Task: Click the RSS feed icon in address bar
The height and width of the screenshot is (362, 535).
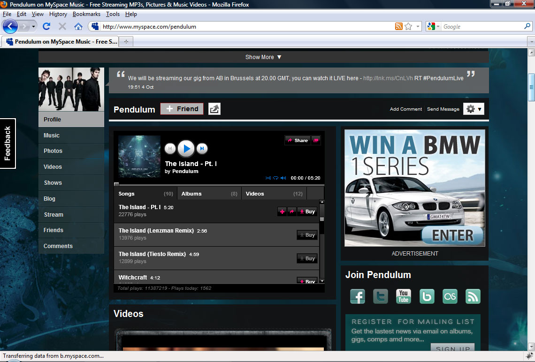Action: [398, 26]
